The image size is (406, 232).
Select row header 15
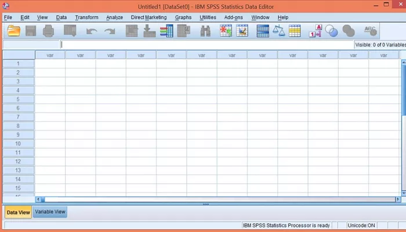[19, 188]
